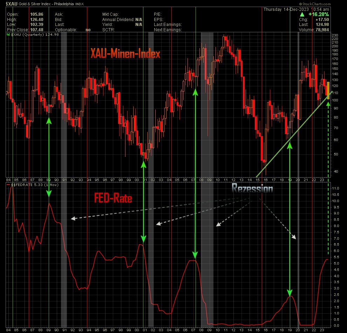The width and height of the screenshot is (347, 333).
Task: Click the 'EPS:' label
Action: tap(158, 20)
